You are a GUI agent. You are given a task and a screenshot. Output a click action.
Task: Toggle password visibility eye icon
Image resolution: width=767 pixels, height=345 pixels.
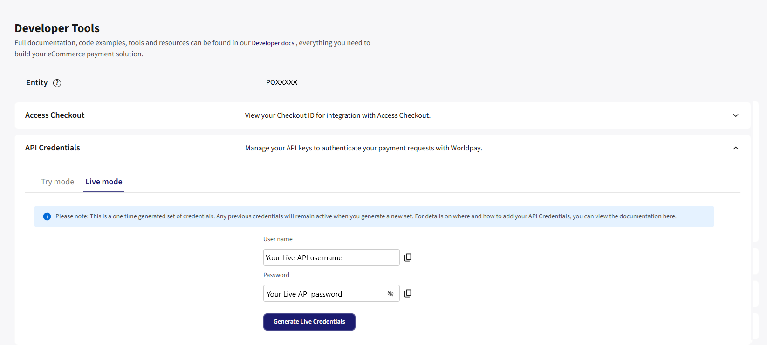390,294
